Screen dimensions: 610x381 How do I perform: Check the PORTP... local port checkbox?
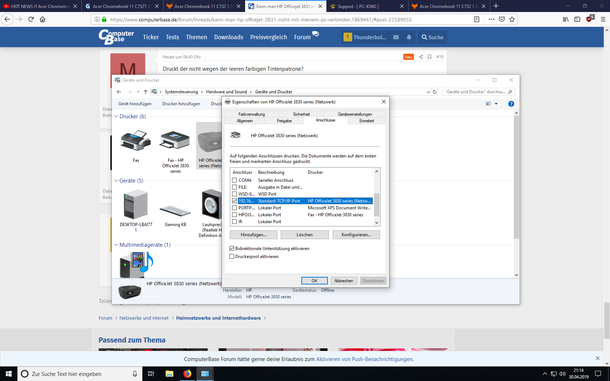(x=235, y=208)
